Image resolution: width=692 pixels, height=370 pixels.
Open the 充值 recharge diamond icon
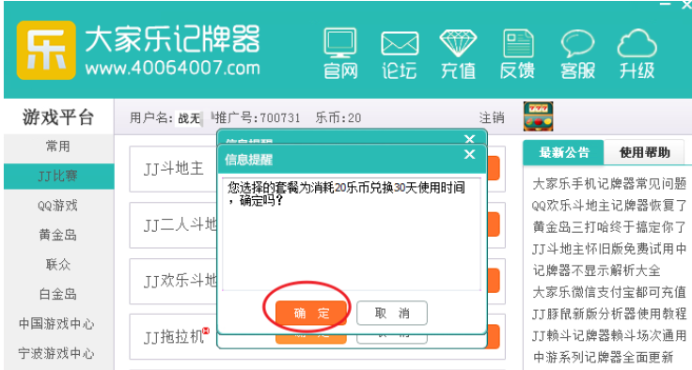pos(458,54)
